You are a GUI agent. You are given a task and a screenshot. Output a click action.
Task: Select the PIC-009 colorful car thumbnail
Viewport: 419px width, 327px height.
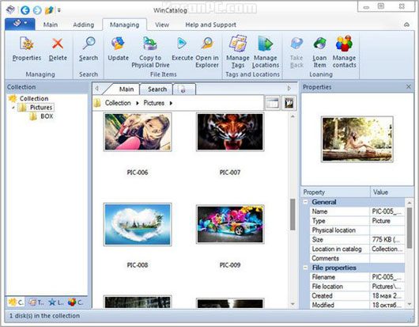pyautogui.click(x=230, y=224)
